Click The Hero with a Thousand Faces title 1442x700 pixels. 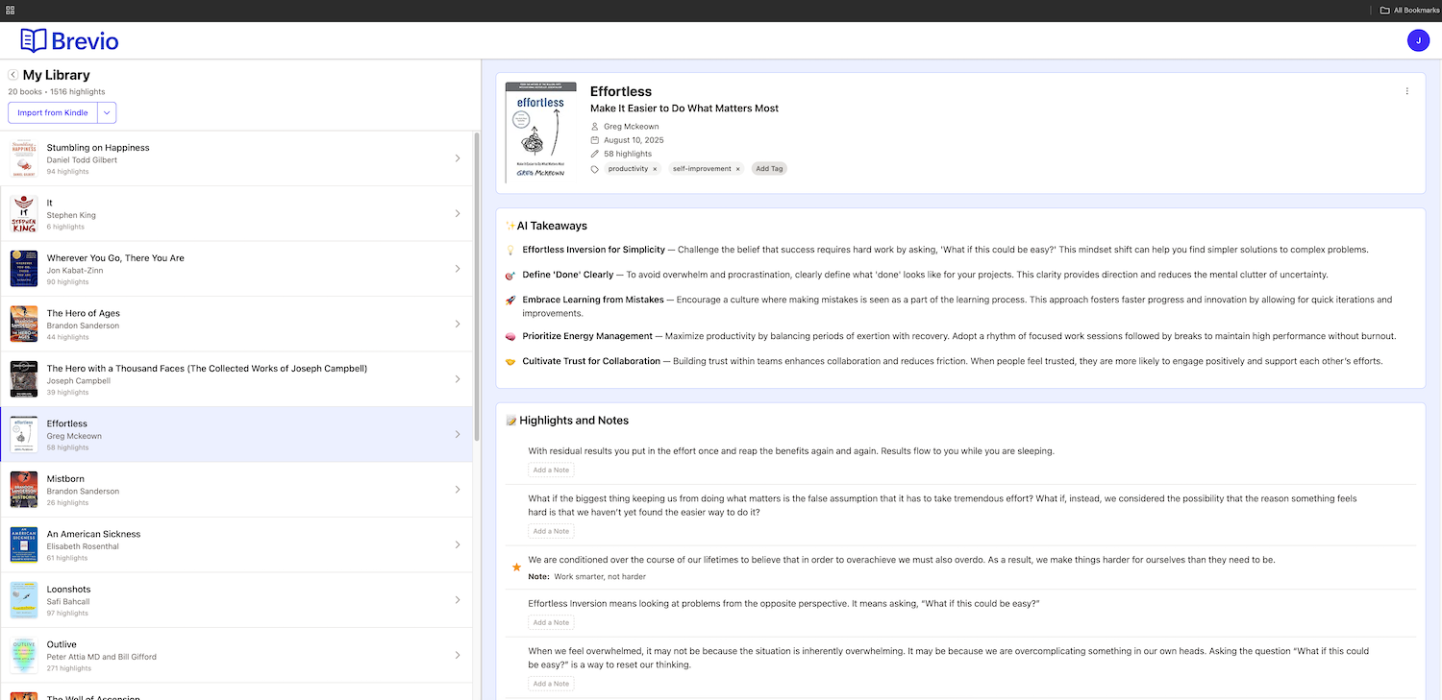[207, 369]
